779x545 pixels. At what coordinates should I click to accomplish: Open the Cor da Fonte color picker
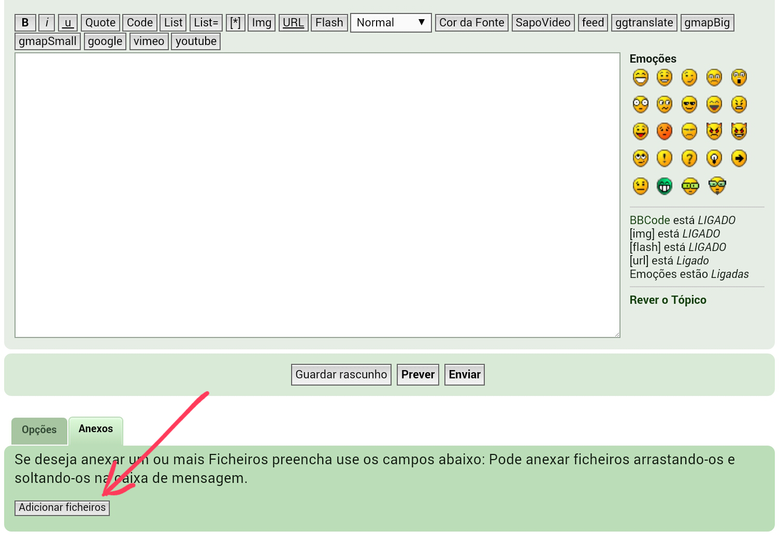472,23
